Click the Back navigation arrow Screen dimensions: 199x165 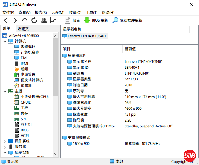coord(6,20)
